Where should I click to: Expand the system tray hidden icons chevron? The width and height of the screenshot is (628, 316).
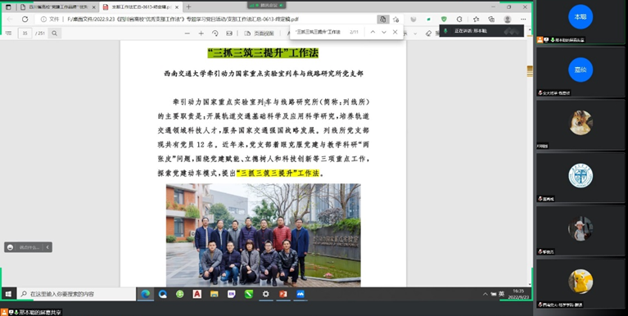click(x=486, y=294)
